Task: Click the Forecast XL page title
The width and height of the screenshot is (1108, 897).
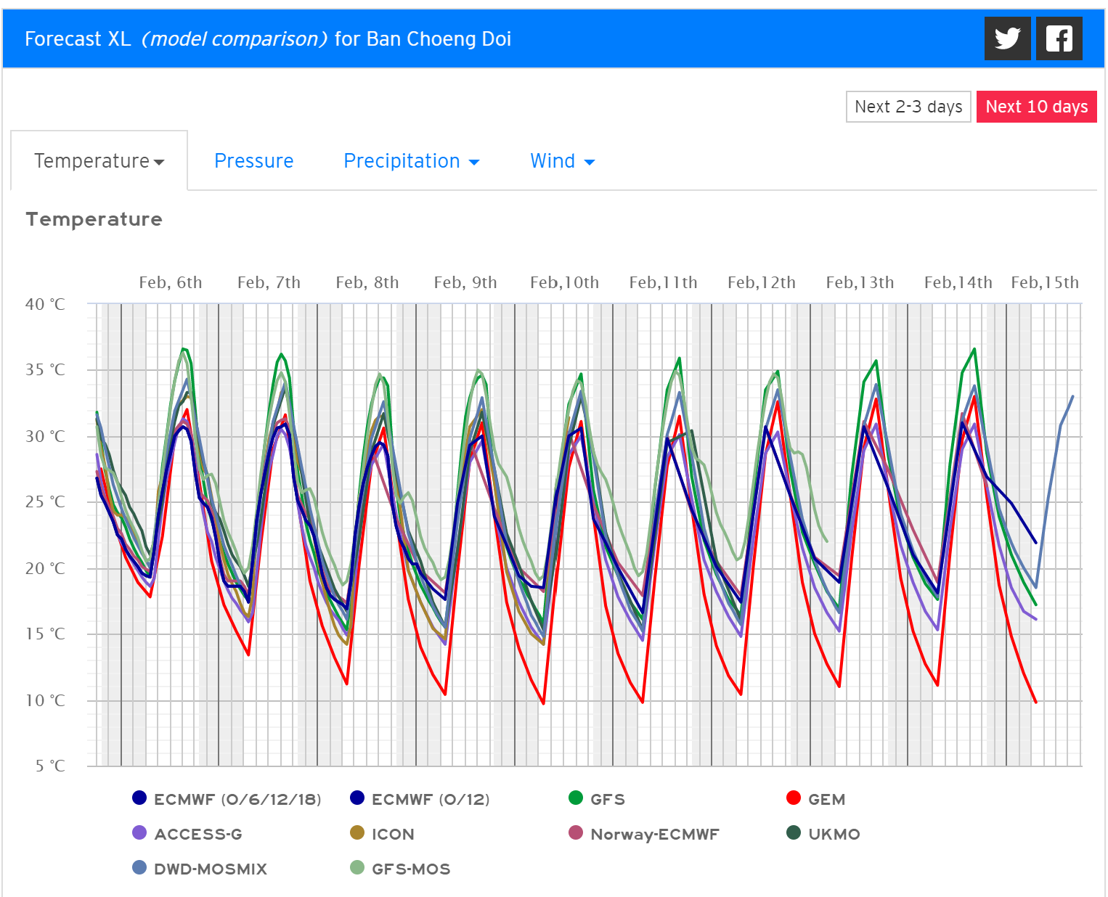Action: tap(268, 39)
